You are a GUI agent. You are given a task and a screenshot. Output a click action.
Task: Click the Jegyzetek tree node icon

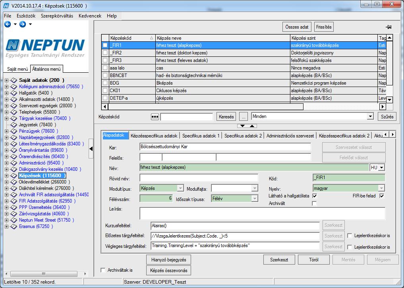click(x=14, y=125)
